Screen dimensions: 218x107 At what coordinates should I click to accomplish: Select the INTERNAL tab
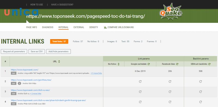(x=63, y=27)
